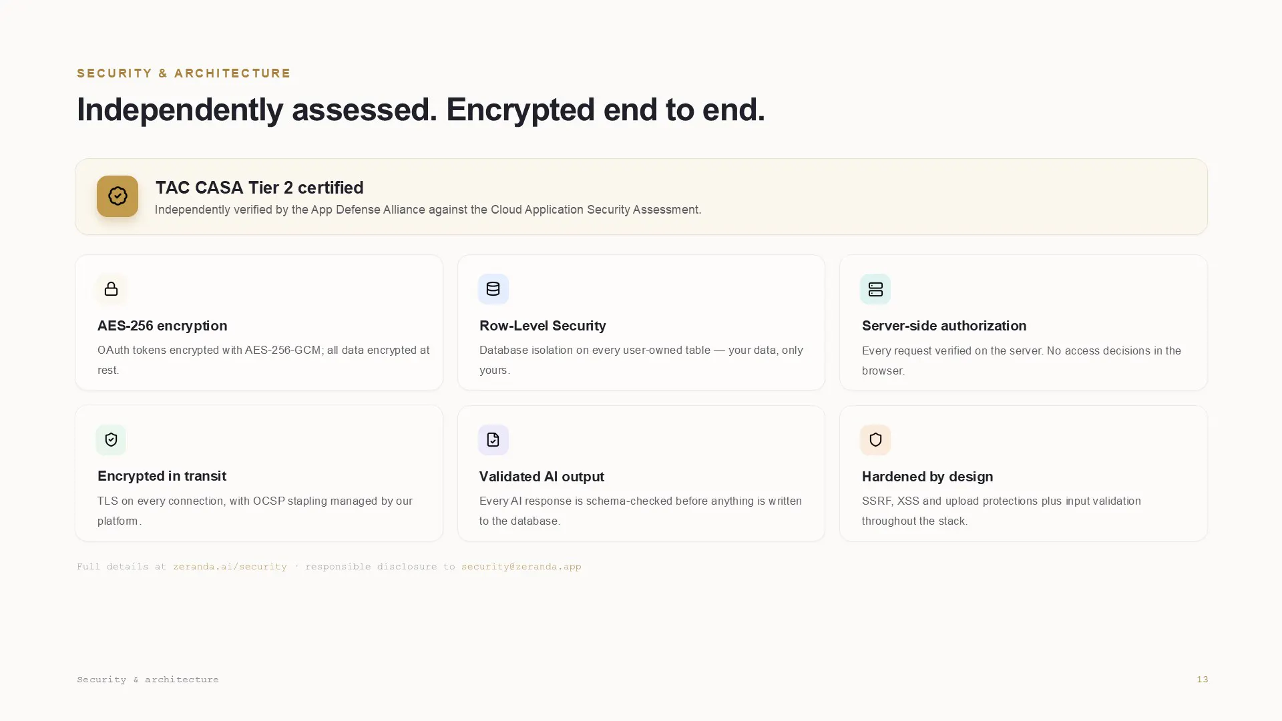Image resolution: width=1282 pixels, height=721 pixels.
Task: Click the Security & architecture footer text
Action: 148,680
